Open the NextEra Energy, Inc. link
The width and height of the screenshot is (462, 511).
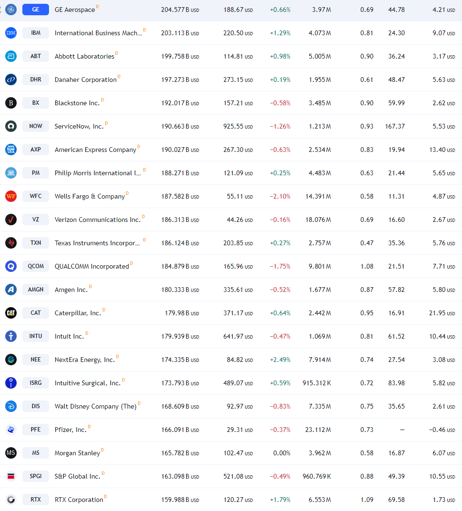(x=85, y=360)
